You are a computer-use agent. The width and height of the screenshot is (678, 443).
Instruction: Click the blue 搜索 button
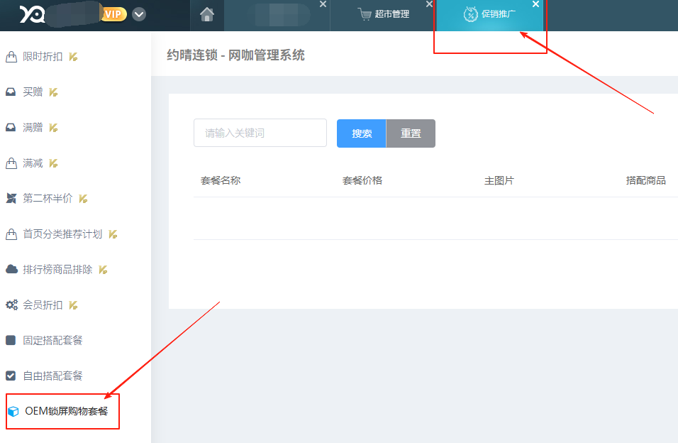362,133
